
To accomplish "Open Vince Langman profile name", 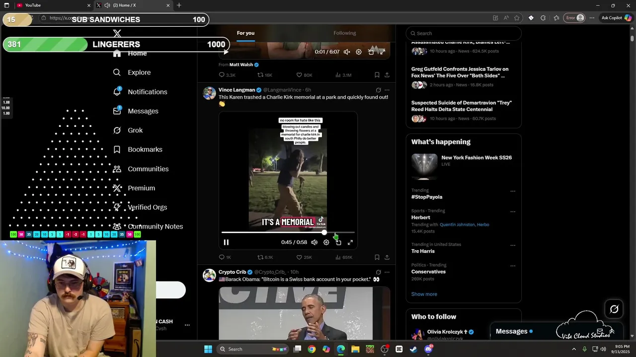I will point(237,90).
